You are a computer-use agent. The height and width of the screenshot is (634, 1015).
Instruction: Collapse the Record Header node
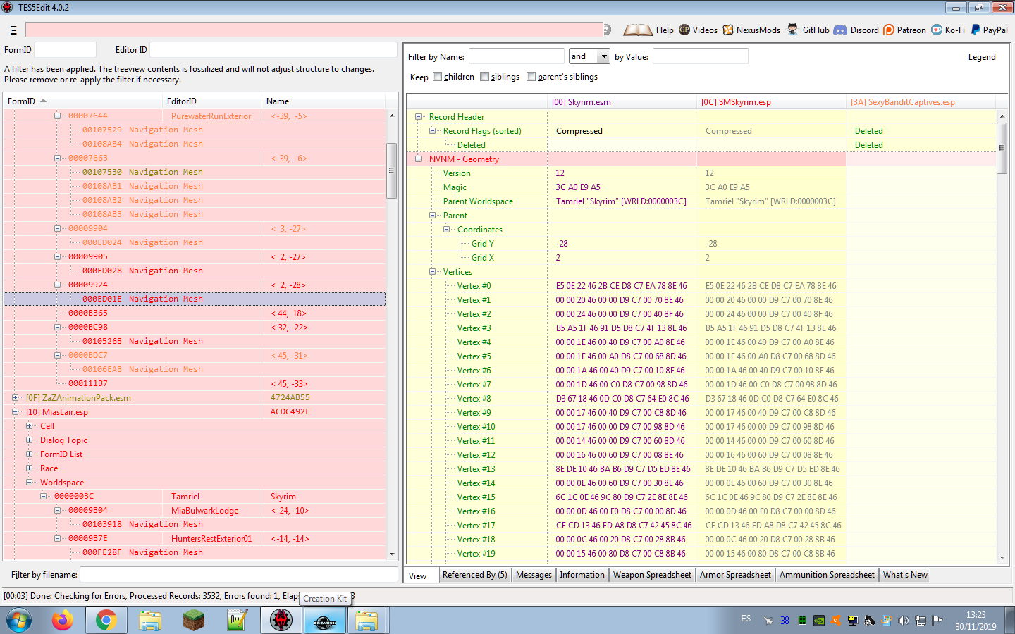coord(418,117)
